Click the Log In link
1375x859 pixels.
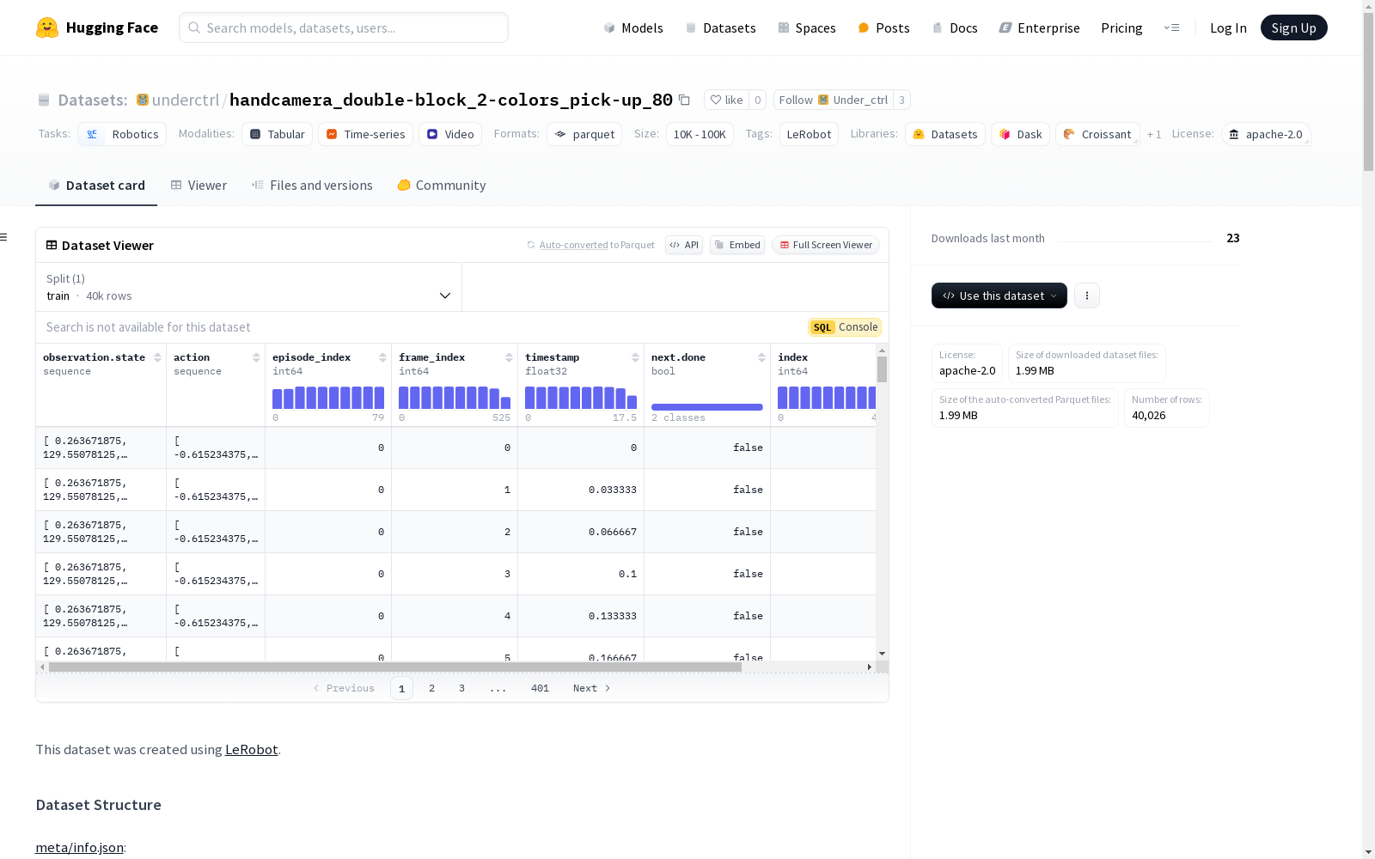click(x=1228, y=27)
